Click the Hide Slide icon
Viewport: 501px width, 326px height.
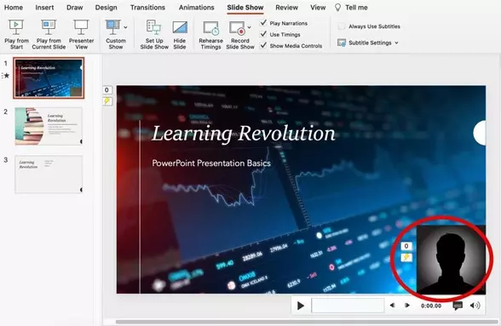point(180,27)
